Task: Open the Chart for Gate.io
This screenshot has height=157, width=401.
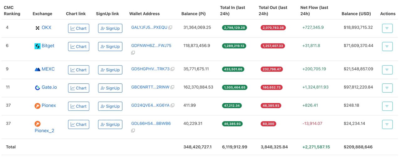Action: pos(79,88)
